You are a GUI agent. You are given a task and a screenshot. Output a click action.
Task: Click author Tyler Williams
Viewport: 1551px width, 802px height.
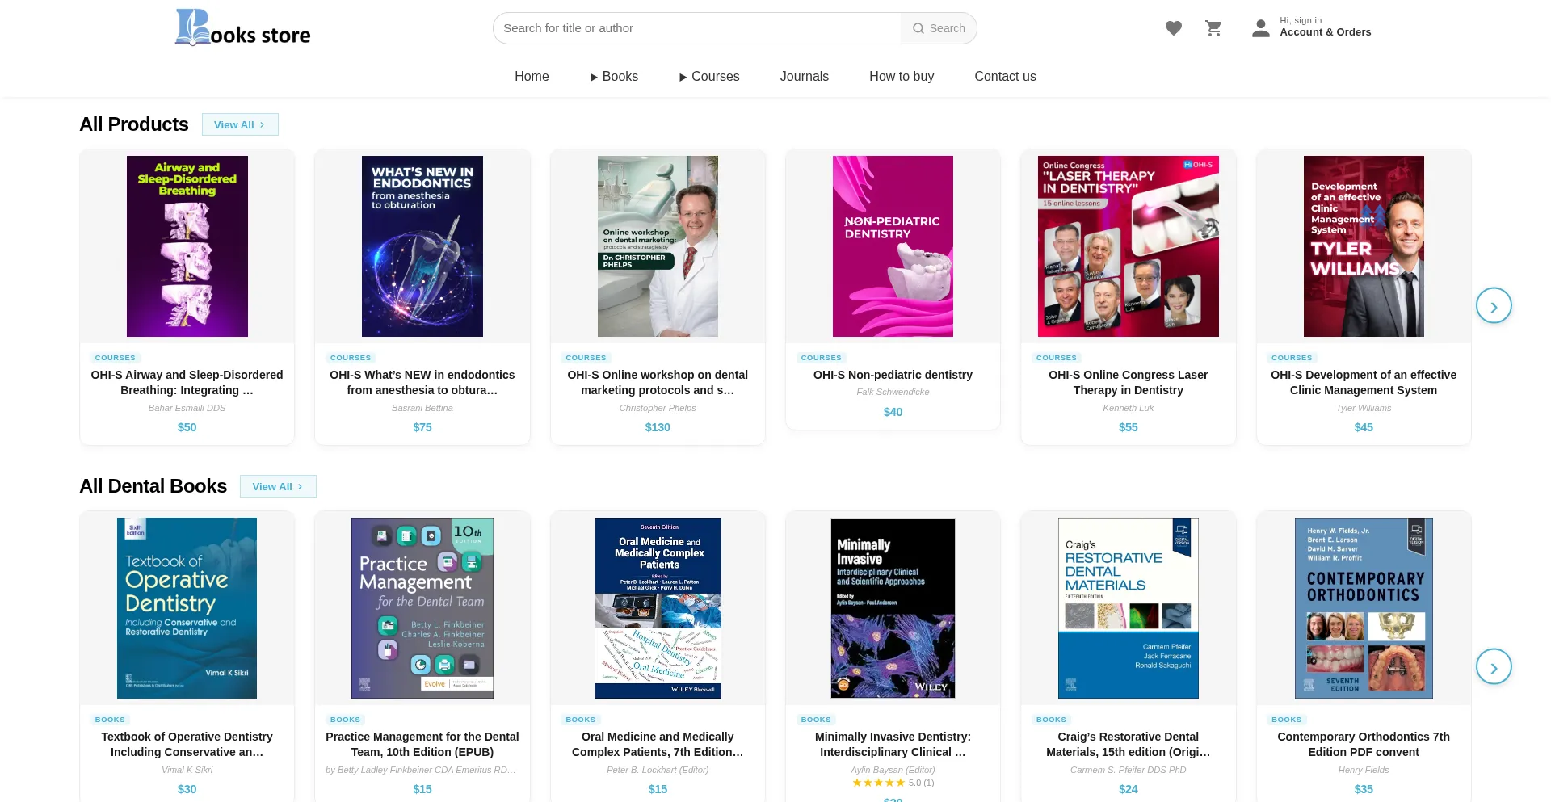[1364, 408]
